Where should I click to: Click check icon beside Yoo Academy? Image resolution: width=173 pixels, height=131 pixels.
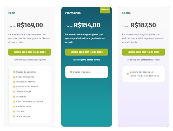coord(14,116)
